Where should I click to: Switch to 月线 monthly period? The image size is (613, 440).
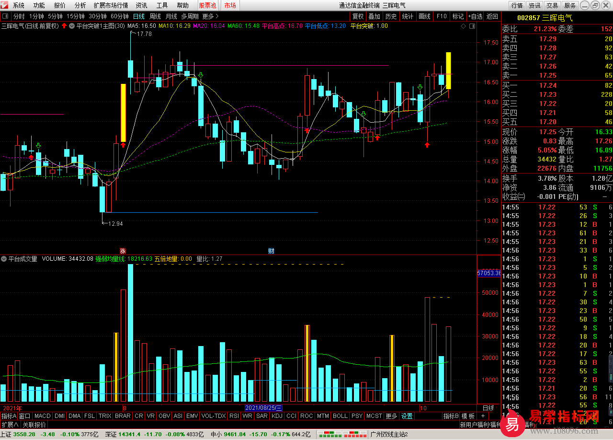tap(171, 16)
